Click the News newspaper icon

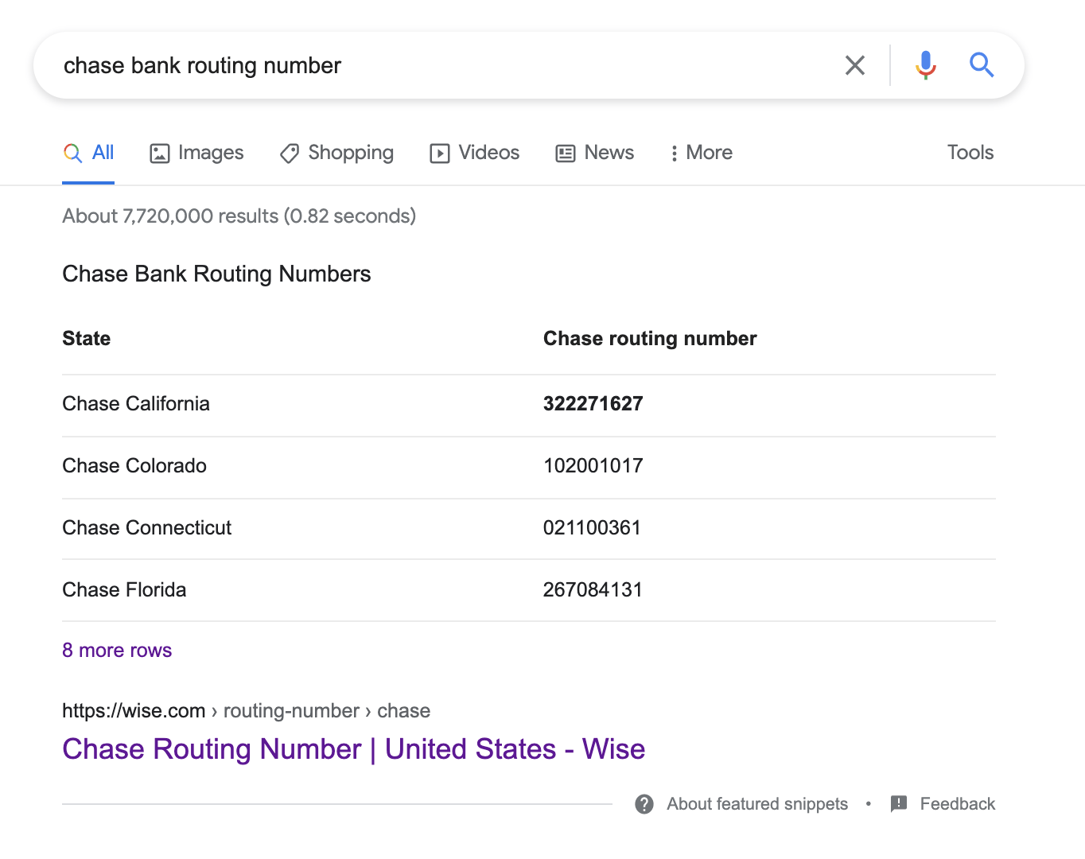(566, 154)
